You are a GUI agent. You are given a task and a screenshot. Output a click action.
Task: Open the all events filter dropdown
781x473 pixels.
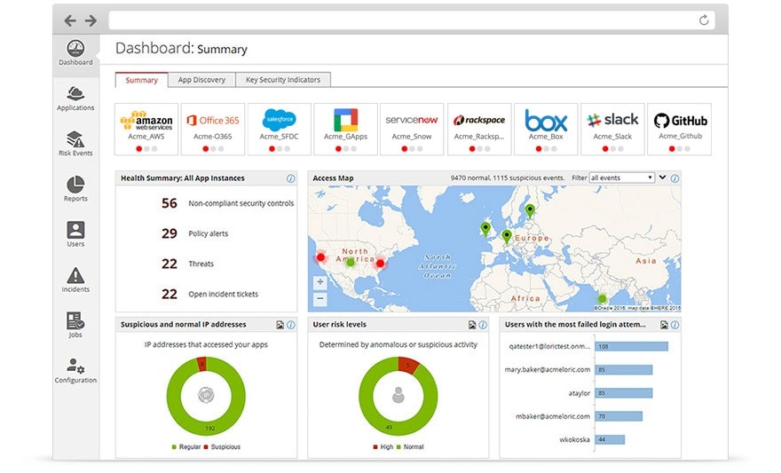621,177
